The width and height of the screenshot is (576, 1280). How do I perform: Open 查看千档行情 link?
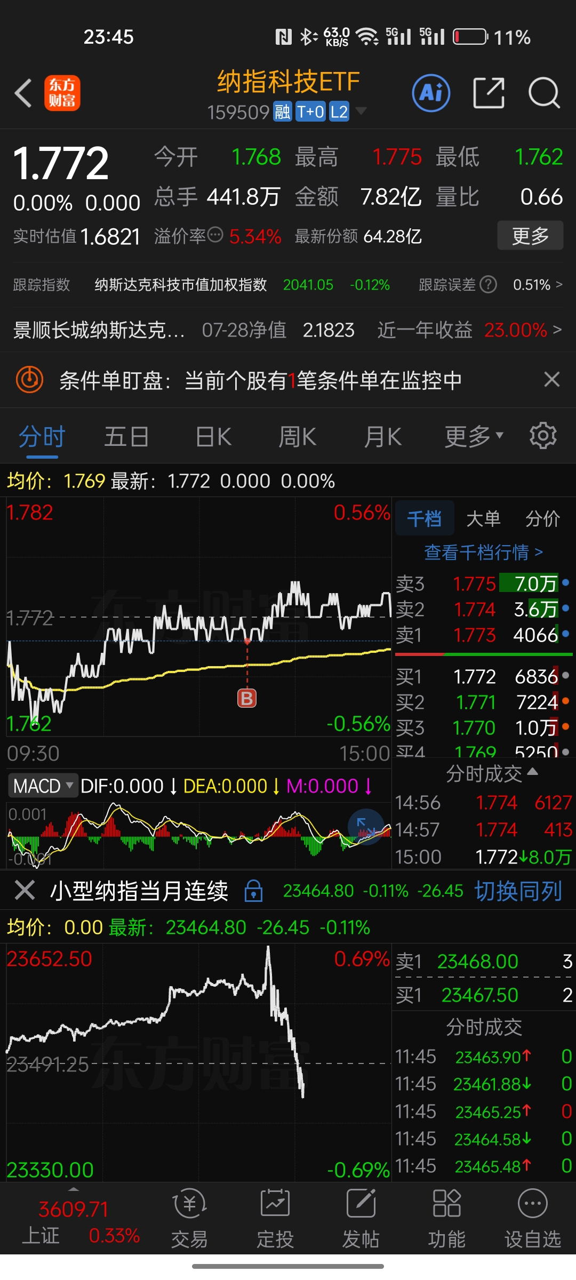click(x=484, y=552)
